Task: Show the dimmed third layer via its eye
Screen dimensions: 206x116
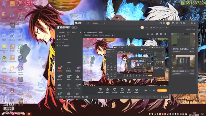Action: pos(57,43)
